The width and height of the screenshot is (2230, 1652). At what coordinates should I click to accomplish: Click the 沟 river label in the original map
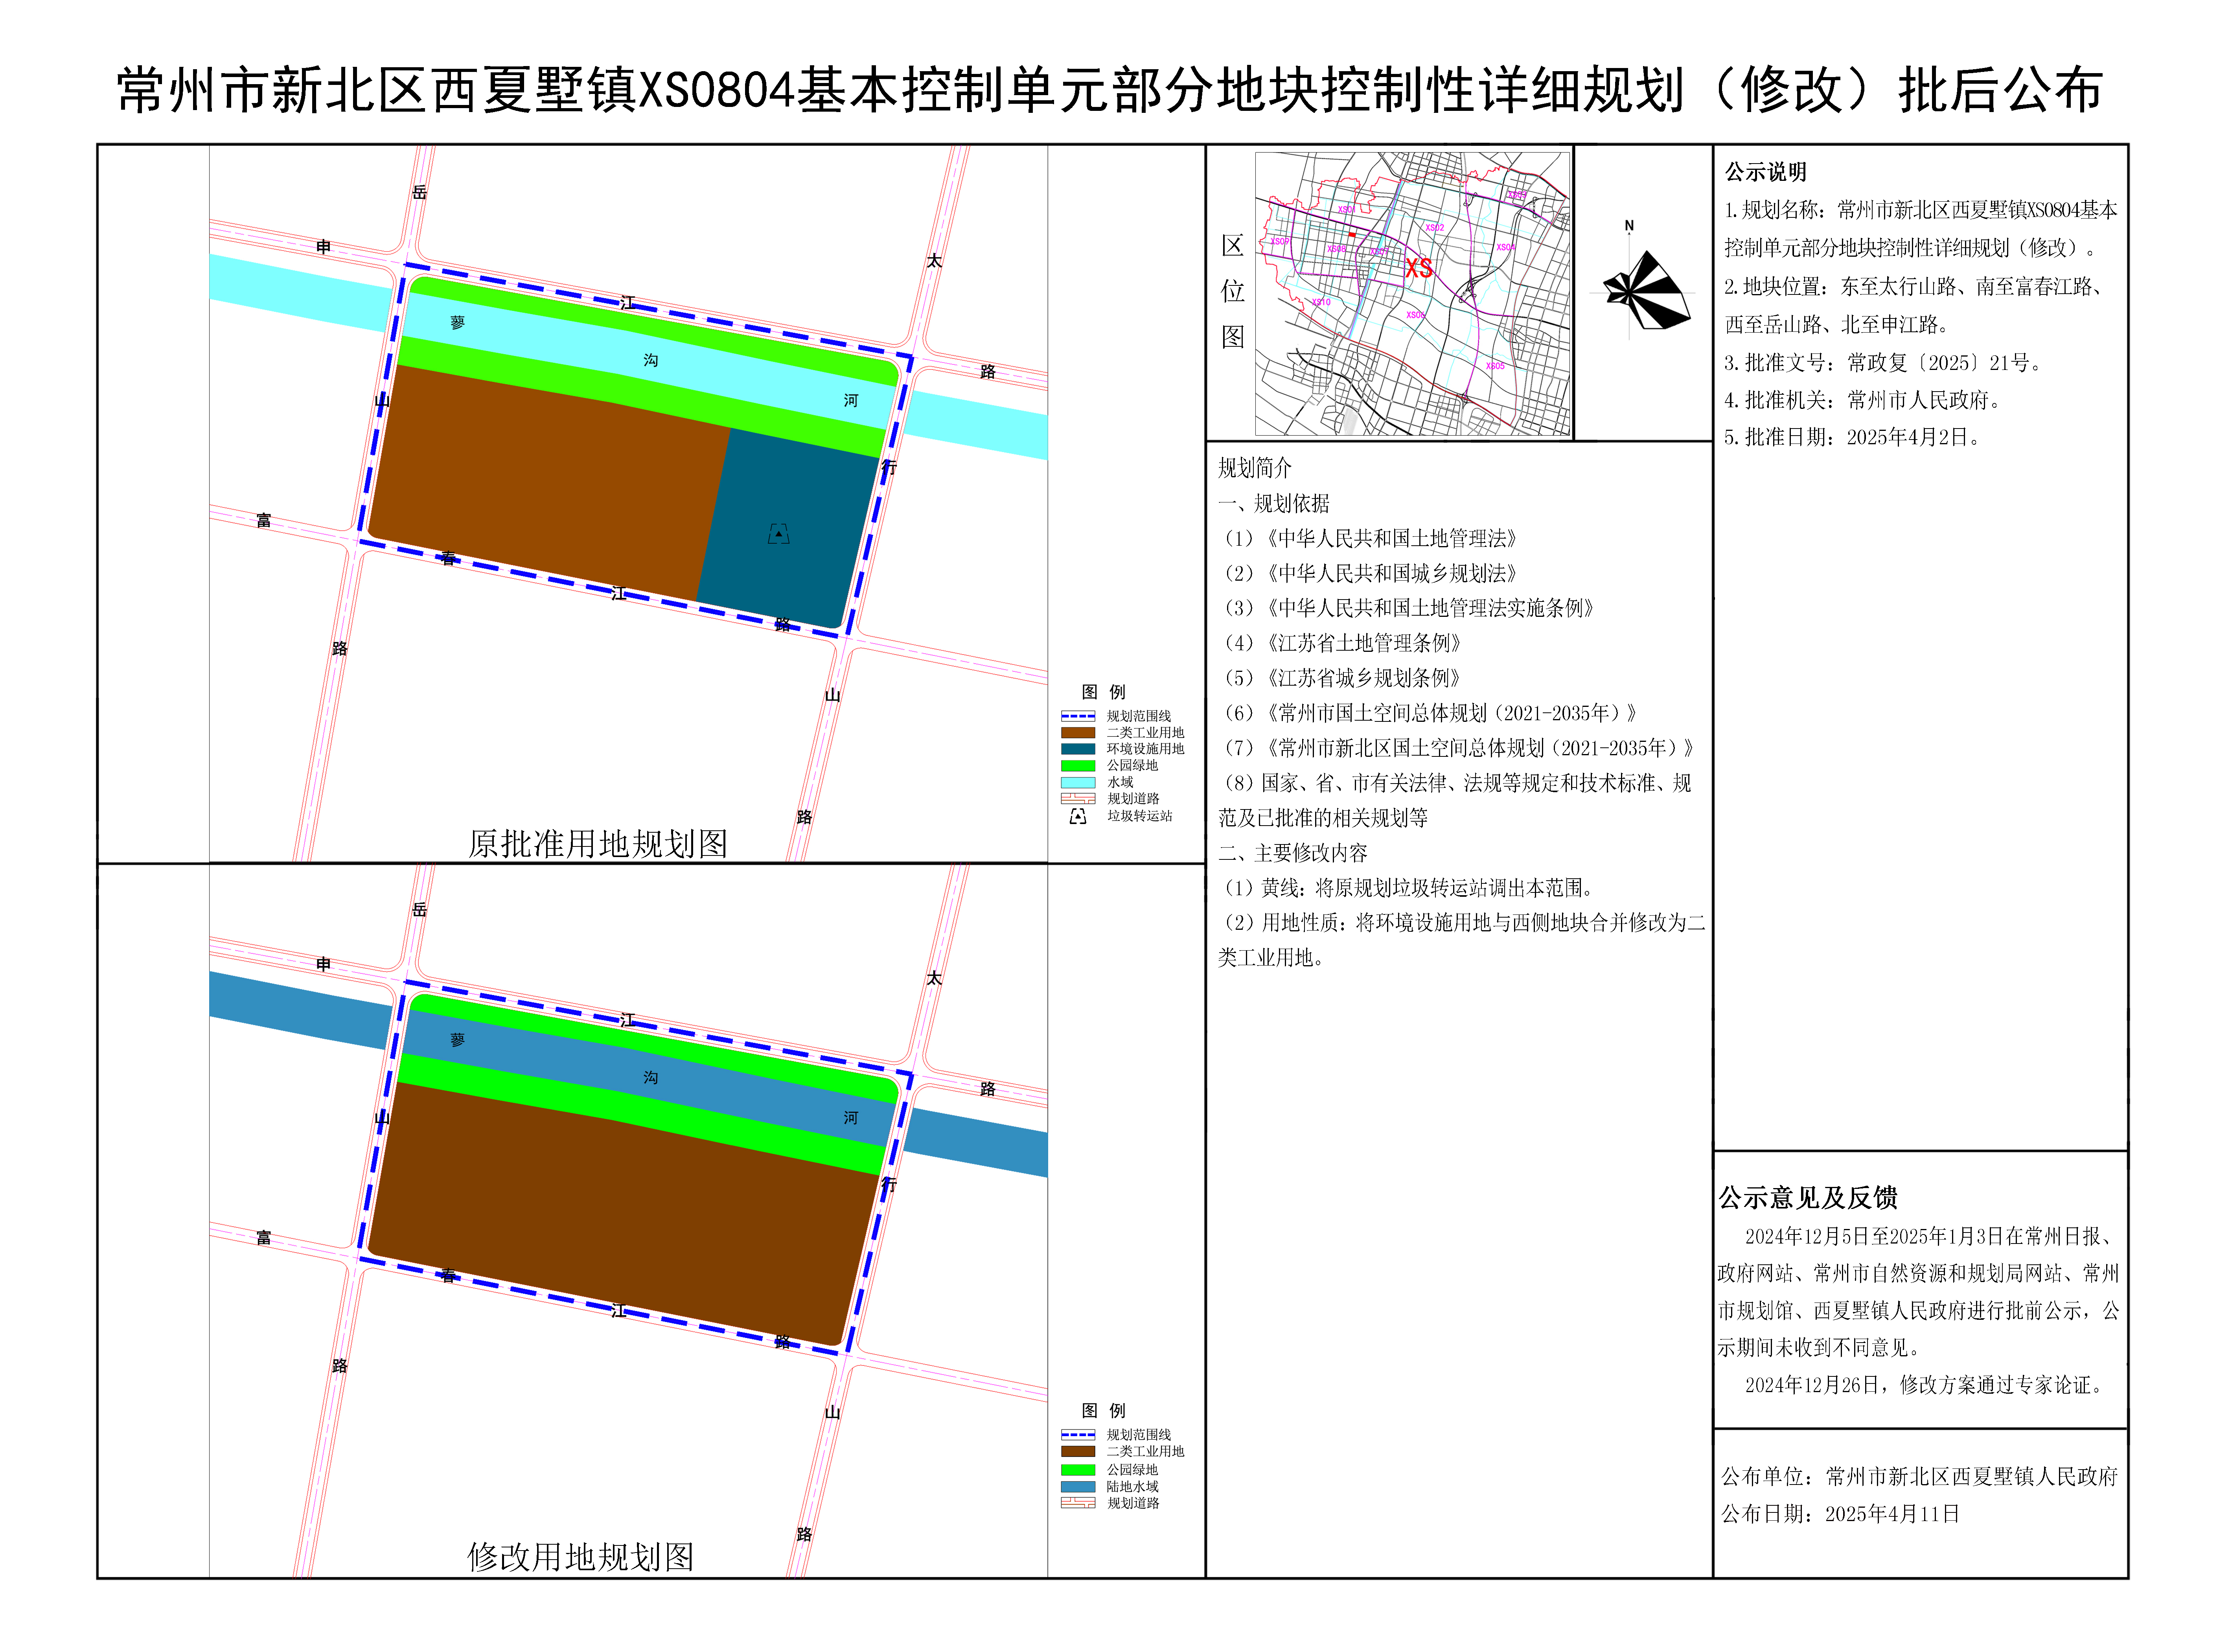(651, 360)
